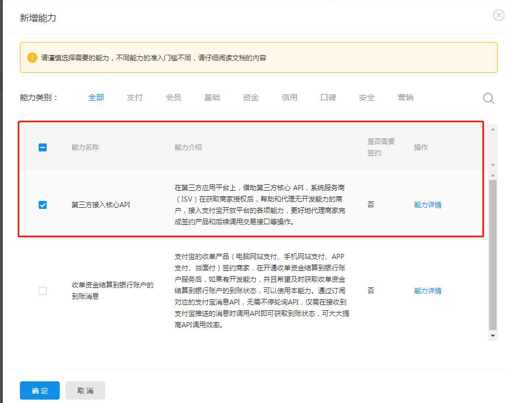Screen dimensions: 508x403
Task: Cancel with the 取消 button
Action: tap(85, 390)
